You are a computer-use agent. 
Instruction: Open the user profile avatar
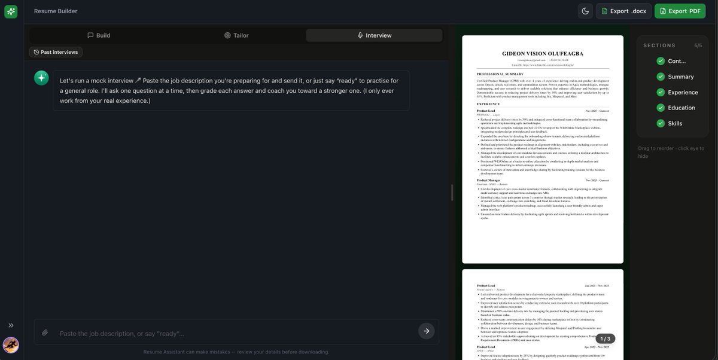pos(11,344)
